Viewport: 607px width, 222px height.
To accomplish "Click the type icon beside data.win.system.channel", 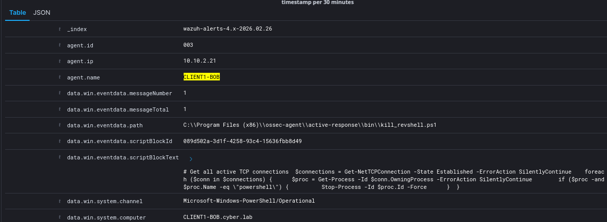I will (x=60, y=201).
